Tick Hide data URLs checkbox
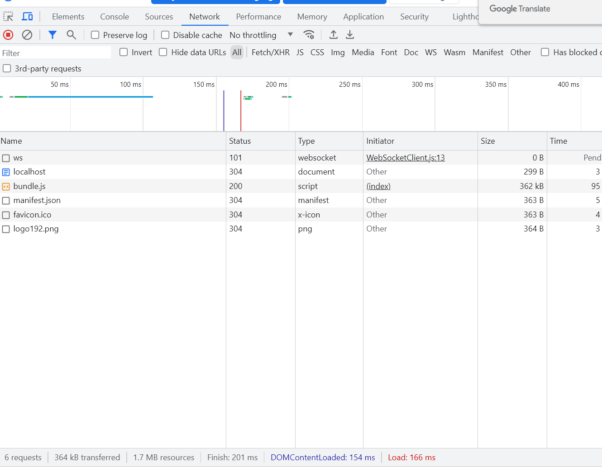Screen dimensions: 602x467 [163, 52]
